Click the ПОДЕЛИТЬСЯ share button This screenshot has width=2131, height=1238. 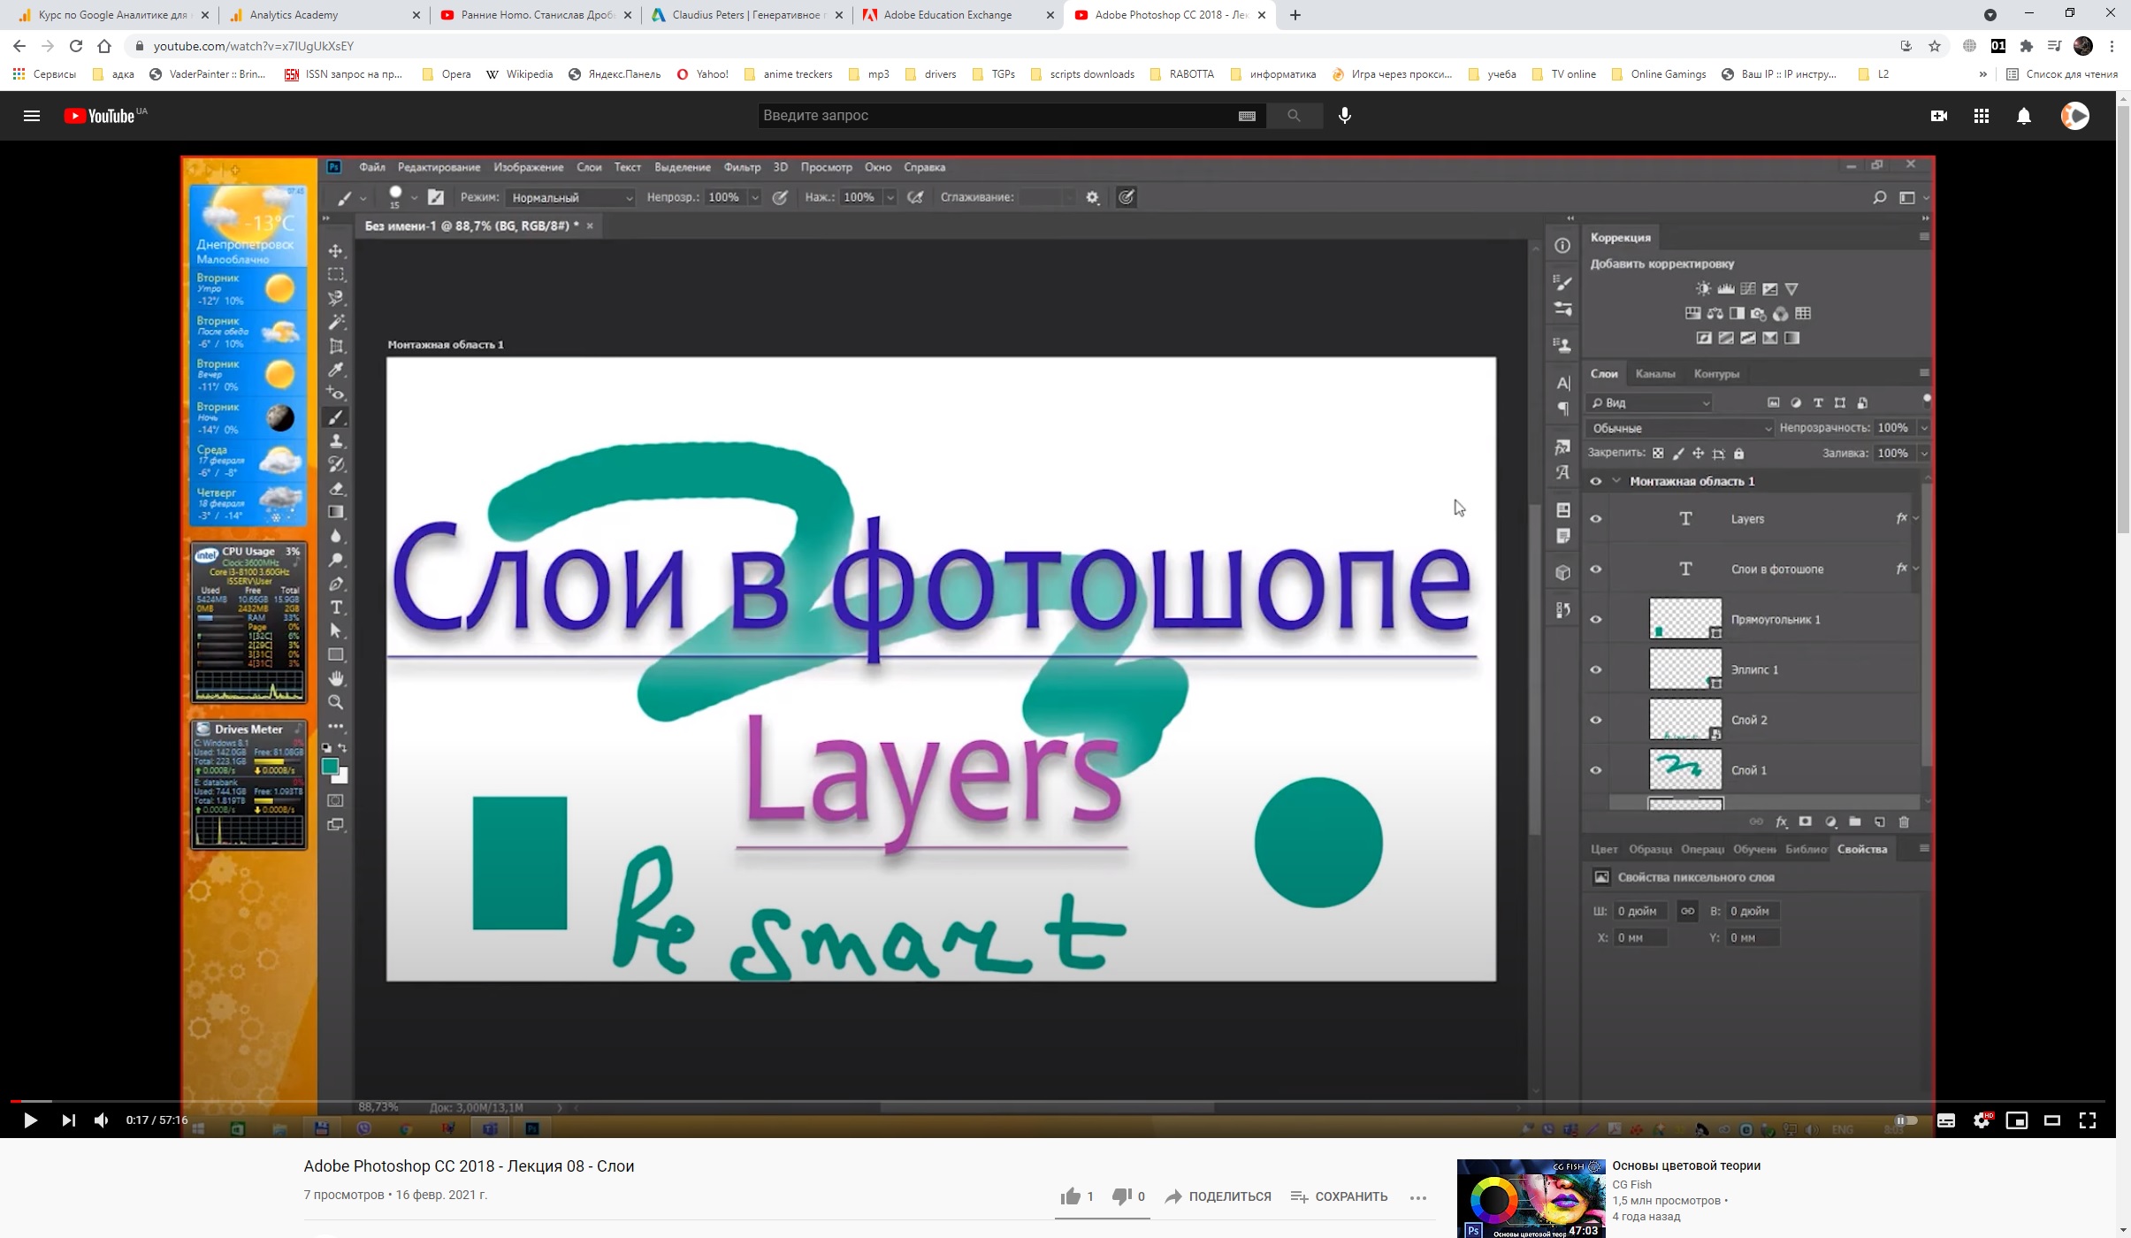pyautogui.click(x=1218, y=1196)
